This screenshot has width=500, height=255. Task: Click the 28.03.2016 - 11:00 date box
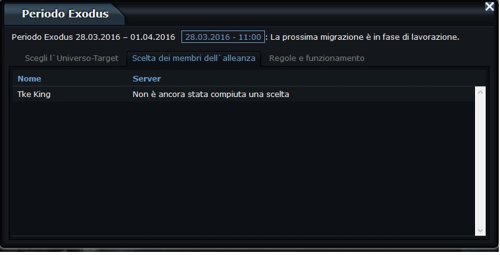click(x=223, y=37)
